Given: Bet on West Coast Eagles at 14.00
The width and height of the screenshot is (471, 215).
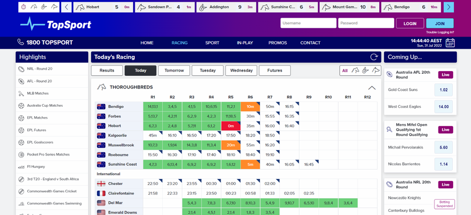Looking at the screenshot, I should pyautogui.click(x=443, y=107).
